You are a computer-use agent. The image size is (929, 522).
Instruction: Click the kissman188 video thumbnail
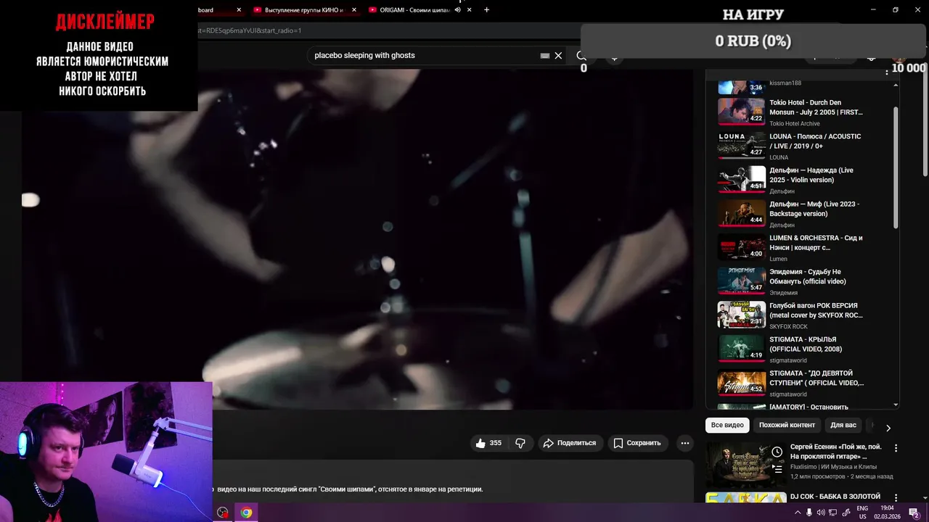(741, 87)
